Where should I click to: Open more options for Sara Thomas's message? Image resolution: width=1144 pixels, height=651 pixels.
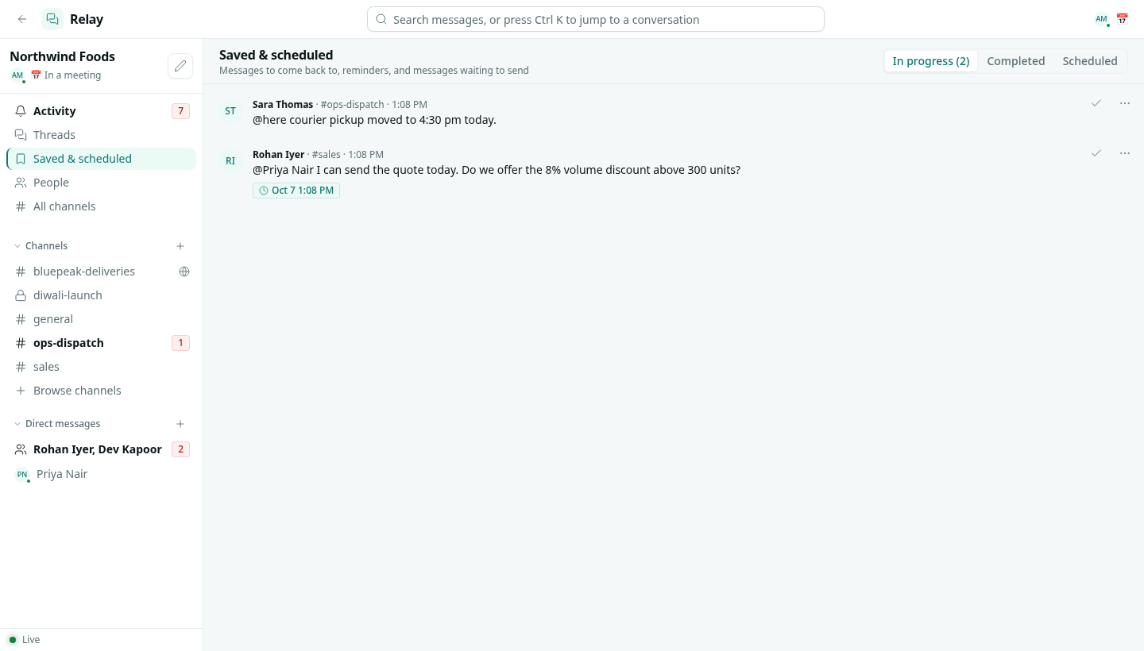pyautogui.click(x=1125, y=103)
